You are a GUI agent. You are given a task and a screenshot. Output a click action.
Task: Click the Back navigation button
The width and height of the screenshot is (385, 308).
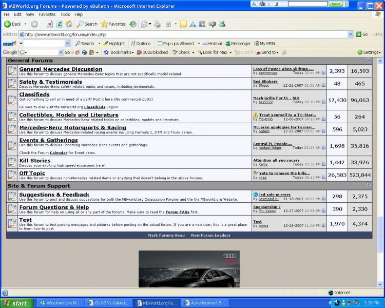click(x=13, y=24)
